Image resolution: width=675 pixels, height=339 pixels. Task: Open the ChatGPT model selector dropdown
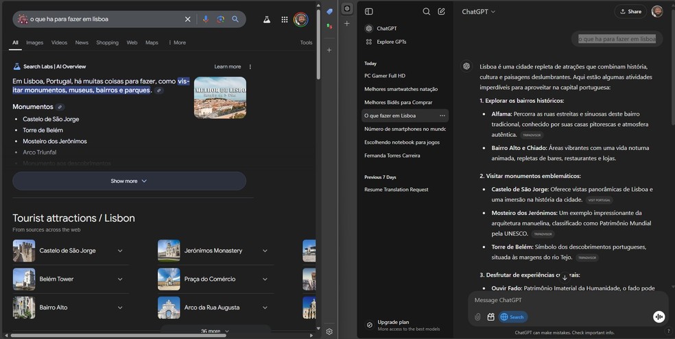click(x=478, y=12)
